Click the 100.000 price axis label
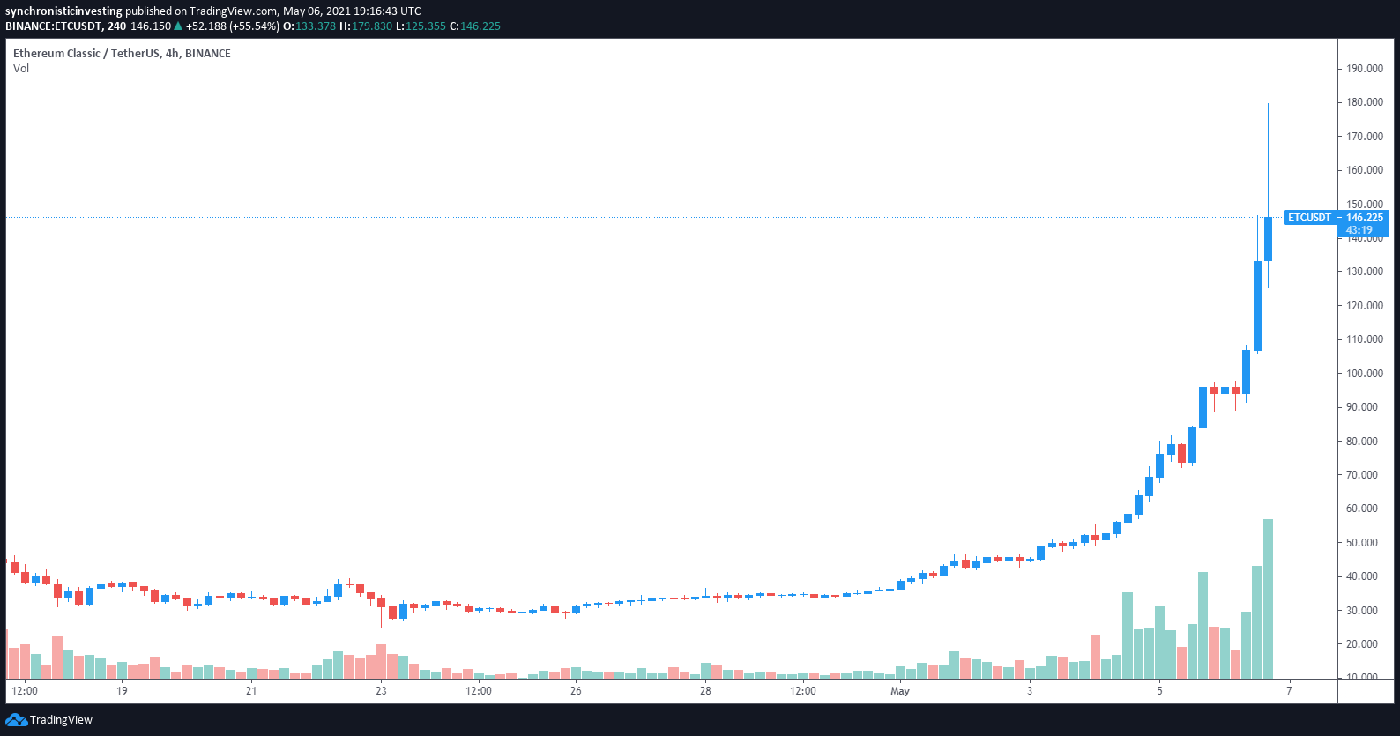The image size is (1400, 736). (x=1364, y=374)
